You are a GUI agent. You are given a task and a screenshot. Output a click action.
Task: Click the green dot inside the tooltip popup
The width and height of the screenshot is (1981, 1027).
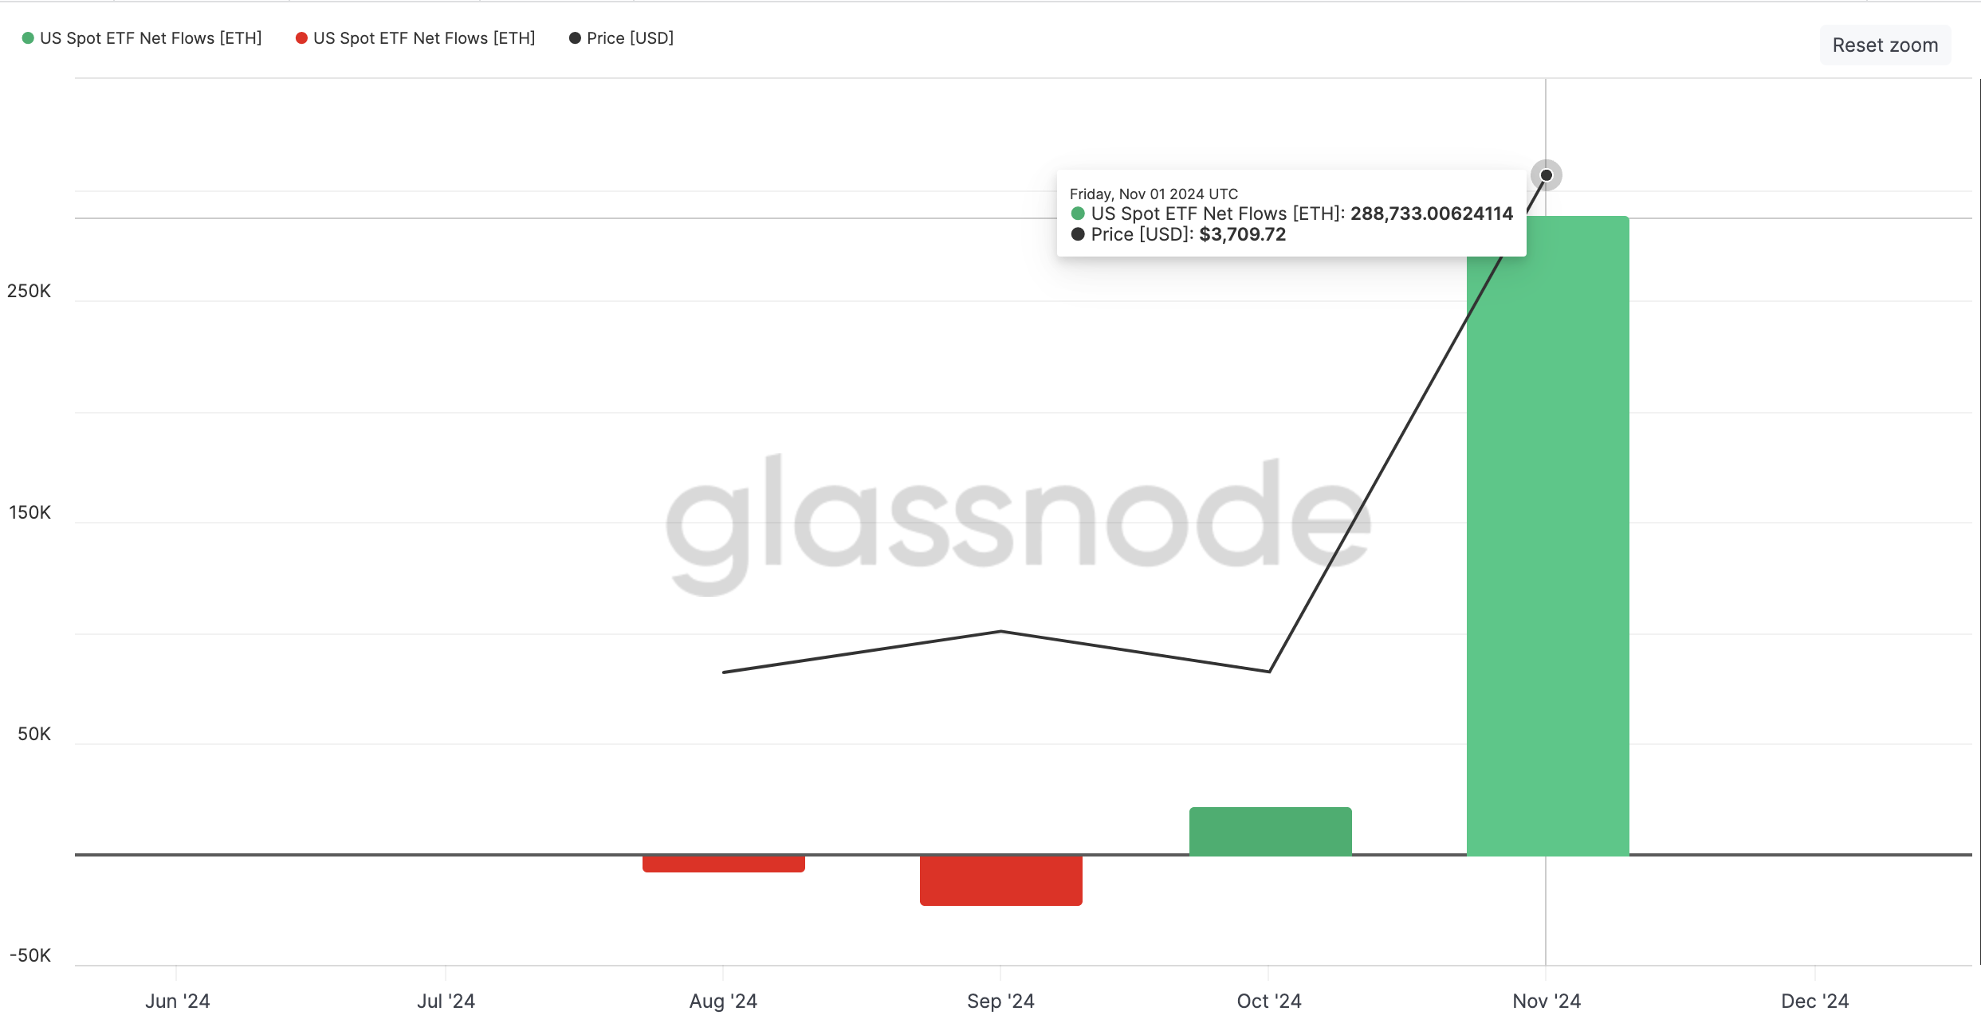tap(1078, 214)
